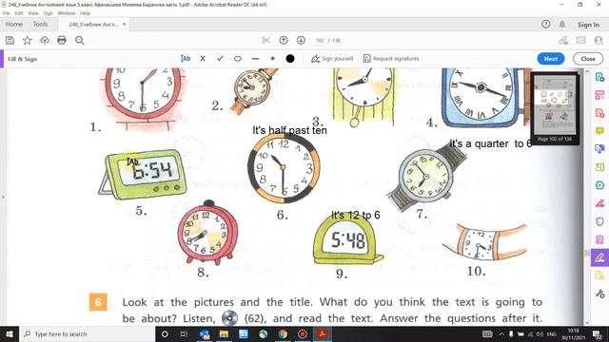609x342 pixels.
Task: Open the Help menu
Action: click(x=86, y=13)
